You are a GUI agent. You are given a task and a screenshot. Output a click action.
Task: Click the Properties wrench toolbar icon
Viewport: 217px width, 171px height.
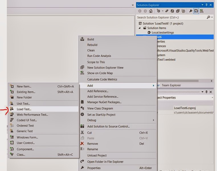pyautogui.click(x=191, y=11)
